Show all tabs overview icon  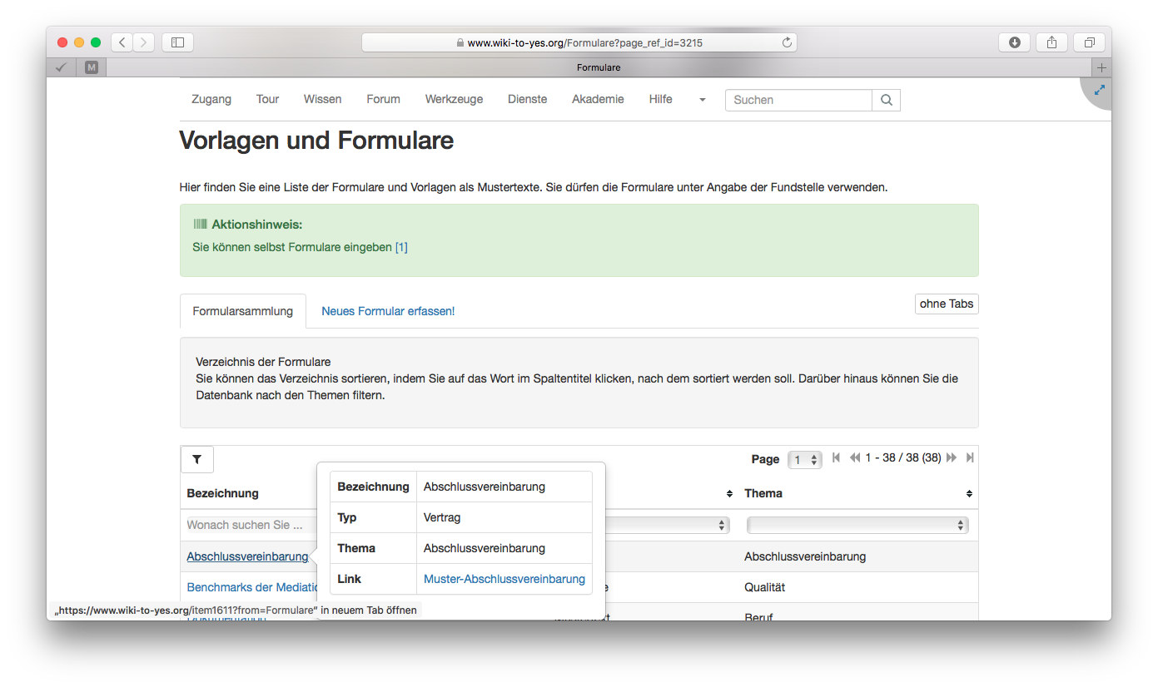1089,42
